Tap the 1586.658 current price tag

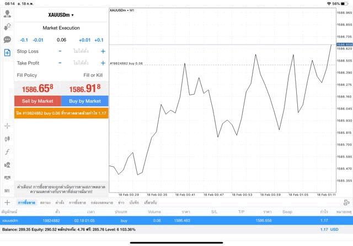click(x=344, y=45)
